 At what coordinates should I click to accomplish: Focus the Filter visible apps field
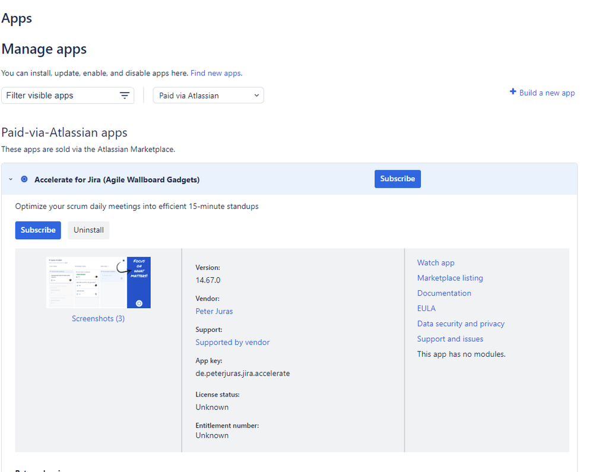(68, 96)
